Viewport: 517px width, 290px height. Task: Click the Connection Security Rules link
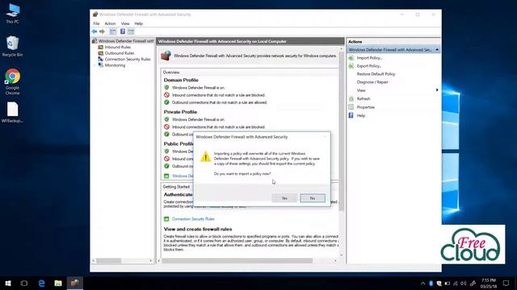(193, 219)
